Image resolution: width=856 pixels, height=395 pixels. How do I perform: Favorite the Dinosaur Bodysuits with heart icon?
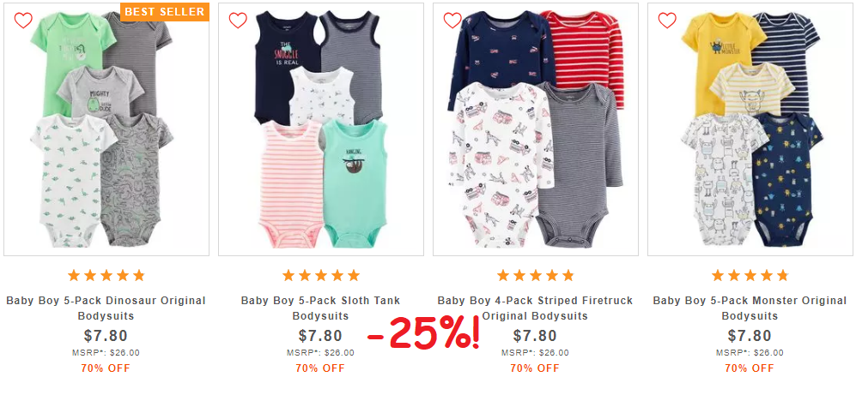click(x=23, y=21)
